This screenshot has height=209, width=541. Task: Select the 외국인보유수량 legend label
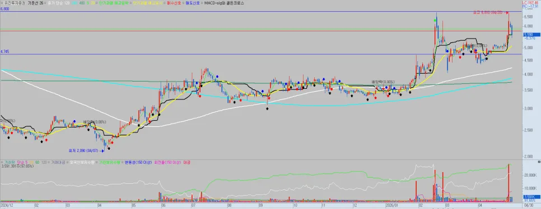[x=82, y=162]
